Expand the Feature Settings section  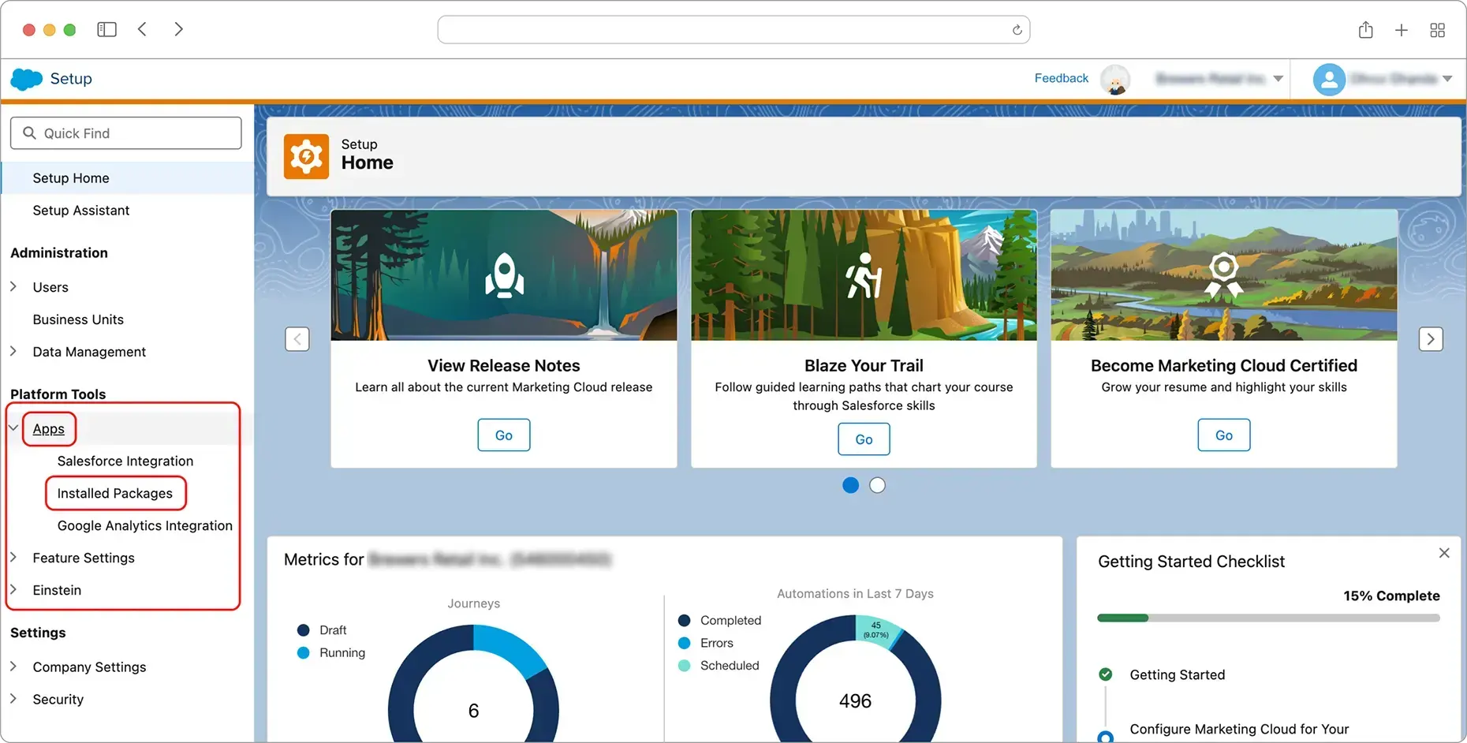(x=13, y=557)
